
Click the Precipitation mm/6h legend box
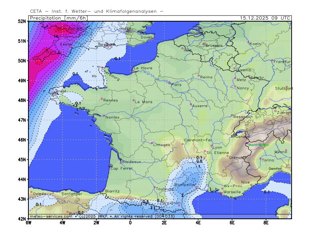(x=58, y=18)
